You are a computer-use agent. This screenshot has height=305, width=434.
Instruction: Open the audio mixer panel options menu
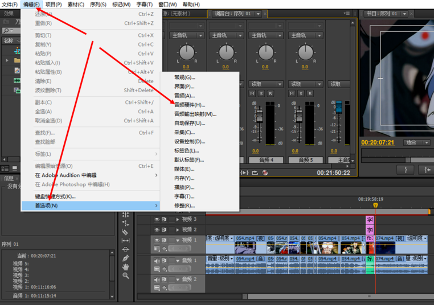[346, 13]
